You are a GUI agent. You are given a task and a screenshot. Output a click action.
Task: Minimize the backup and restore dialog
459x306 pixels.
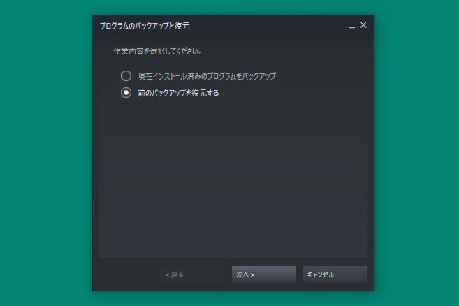352,27
